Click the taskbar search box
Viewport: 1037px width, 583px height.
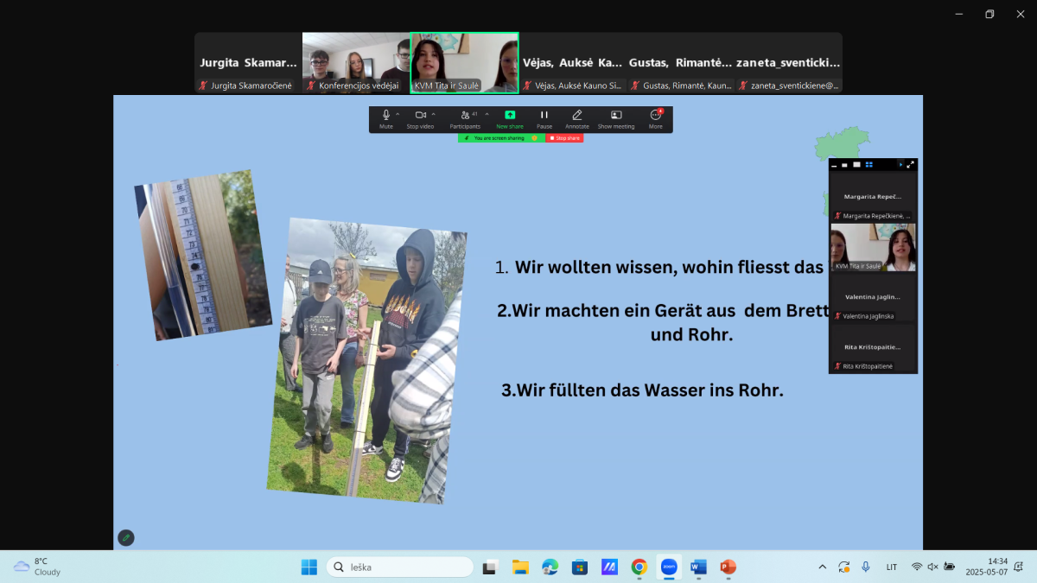pyautogui.click(x=400, y=567)
